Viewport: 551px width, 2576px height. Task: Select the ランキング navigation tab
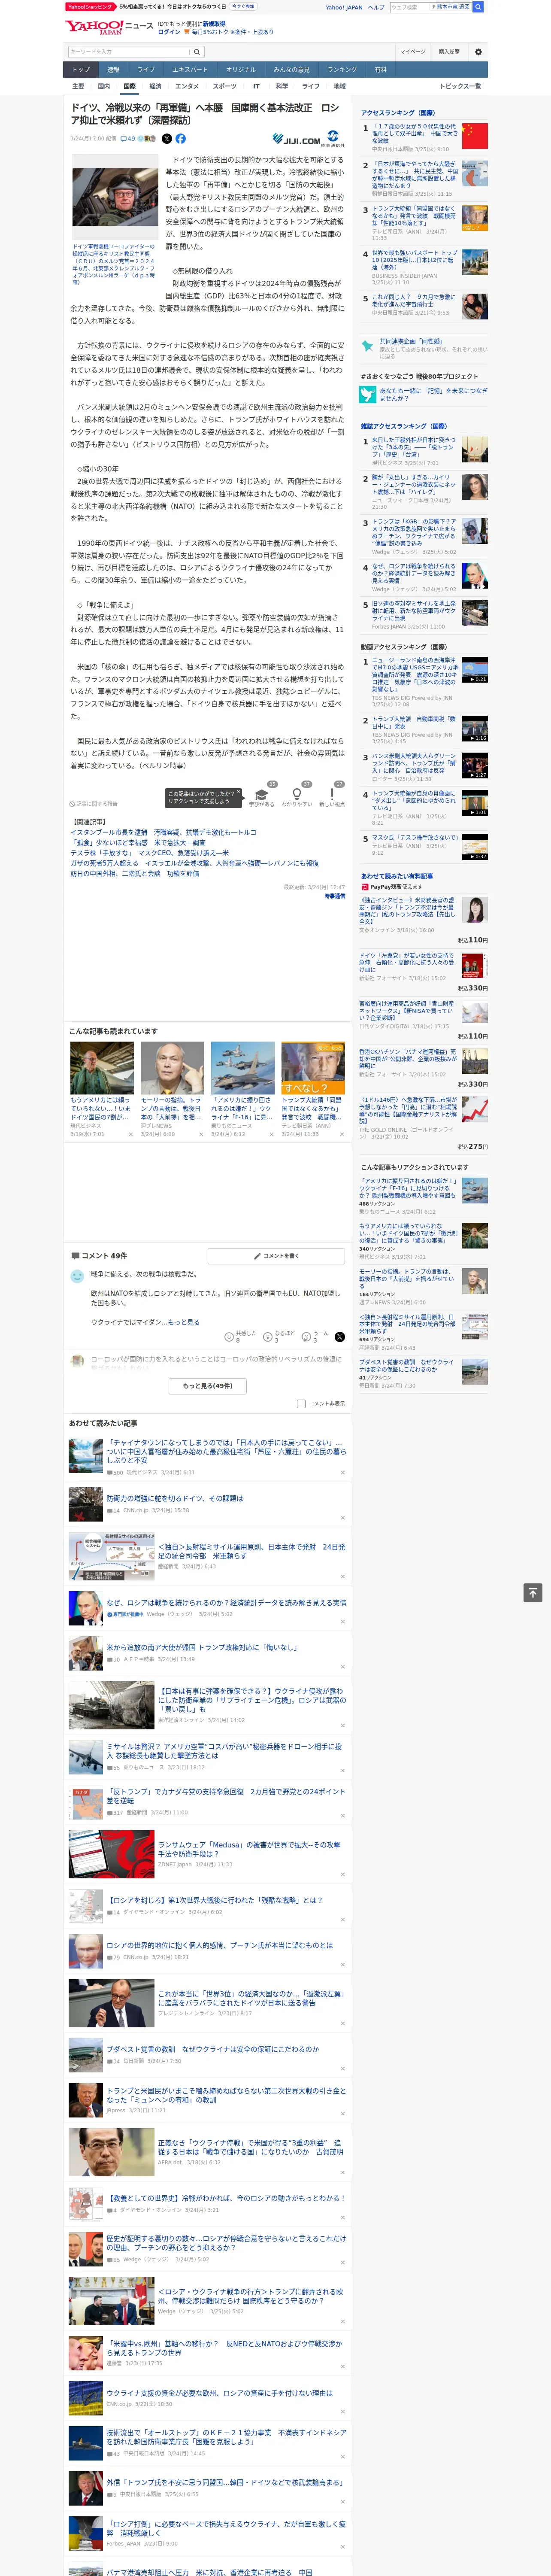click(x=342, y=69)
